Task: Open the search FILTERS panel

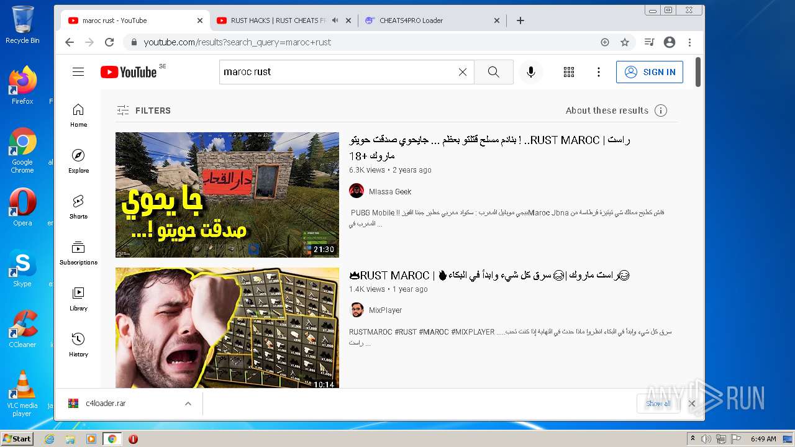Action: tap(143, 111)
